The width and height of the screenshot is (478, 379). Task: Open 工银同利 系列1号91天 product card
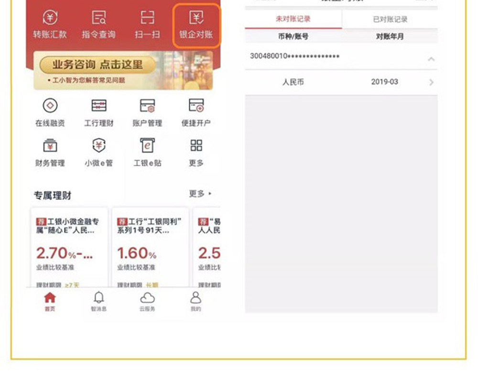click(x=150, y=247)
